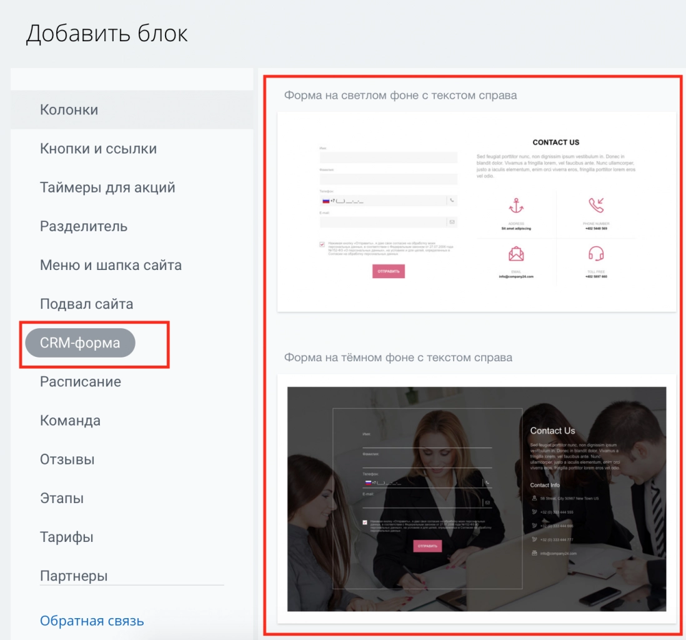Image resolution: width=686 pixels, height=640 pixels.
Task: Click the fax icon beside info@company24.com
Action: click(x=534, y=552)
